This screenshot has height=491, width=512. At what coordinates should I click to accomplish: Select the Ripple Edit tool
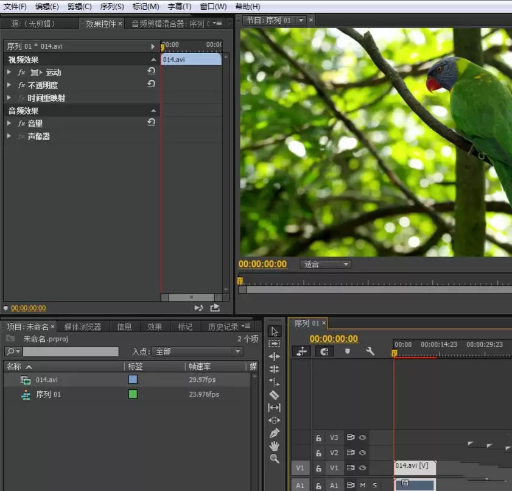pos(274,356)
